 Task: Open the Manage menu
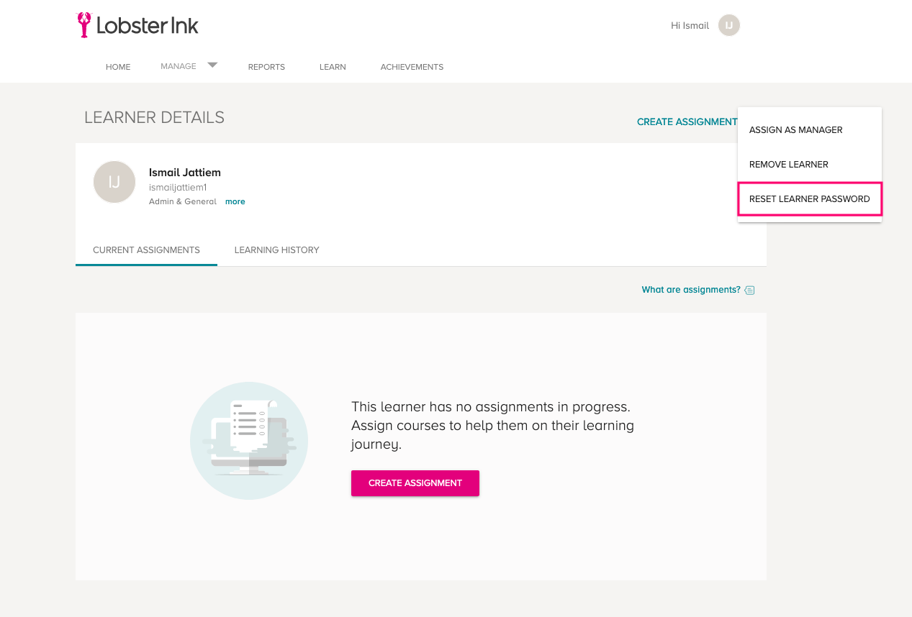(x=179, y=66)
